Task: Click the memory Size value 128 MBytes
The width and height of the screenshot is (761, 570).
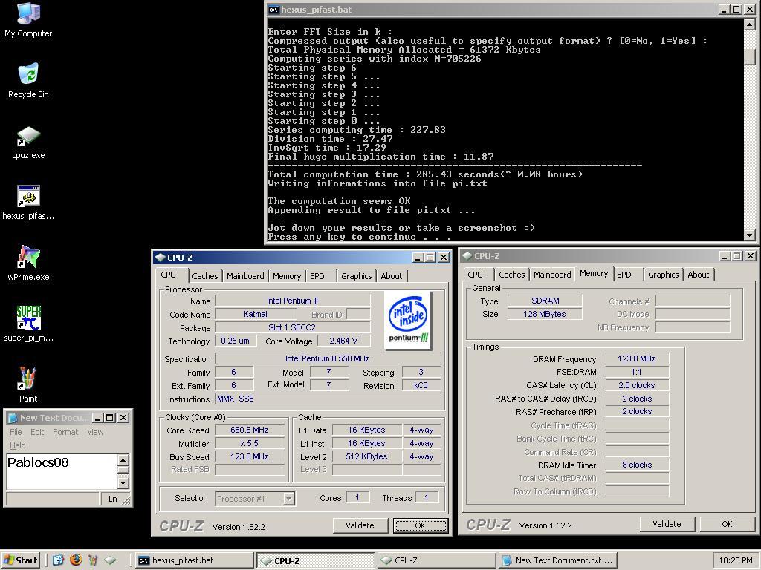Action: click(545, 314)
